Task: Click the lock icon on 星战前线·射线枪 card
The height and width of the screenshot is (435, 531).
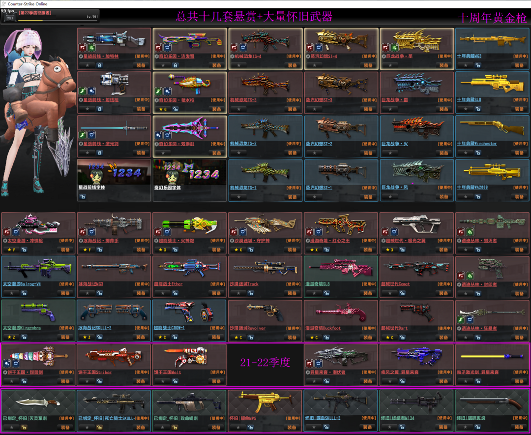Action: click(x=99, y=109)
